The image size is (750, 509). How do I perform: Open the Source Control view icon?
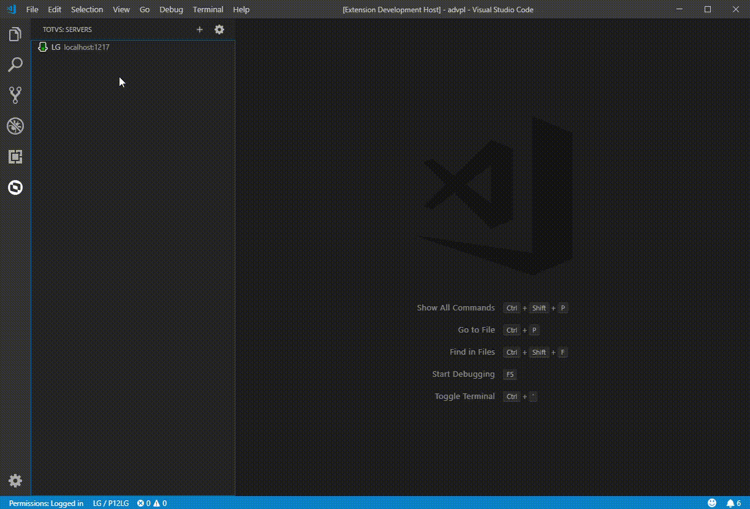[15, 95]
